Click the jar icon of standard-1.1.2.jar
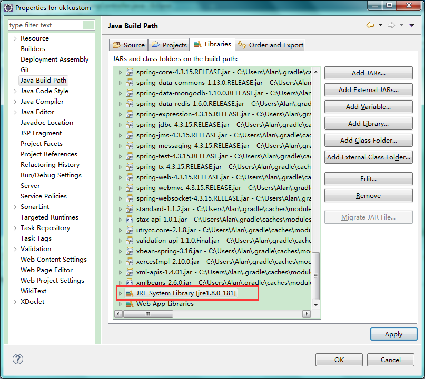Image resolution: width=425 pixels, height=379 pixels. 130,209
